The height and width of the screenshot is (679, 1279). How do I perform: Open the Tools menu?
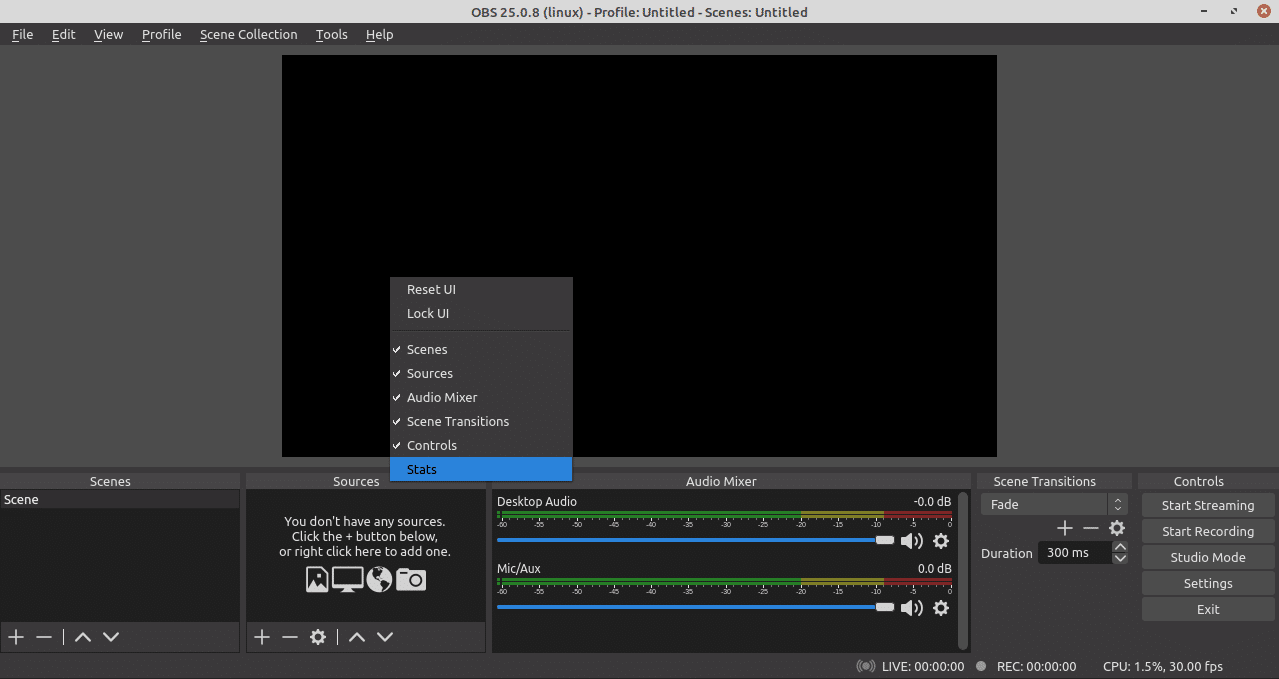tap(331, 34)
